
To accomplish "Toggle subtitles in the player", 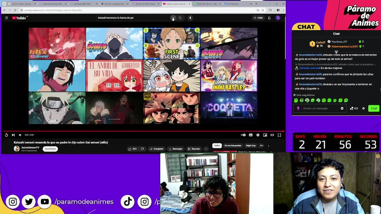I will coord(251,135).
